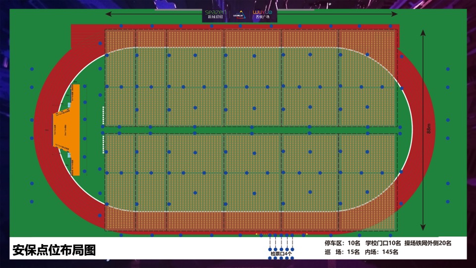Click the 学校门口10名 text
This screenshot has height=268, width=476.
[x=383, y=243]
